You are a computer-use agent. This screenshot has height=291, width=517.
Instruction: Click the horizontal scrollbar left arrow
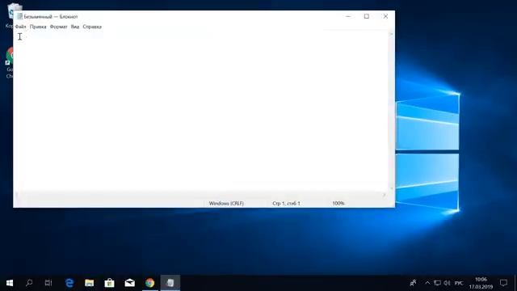coord(17,195)
